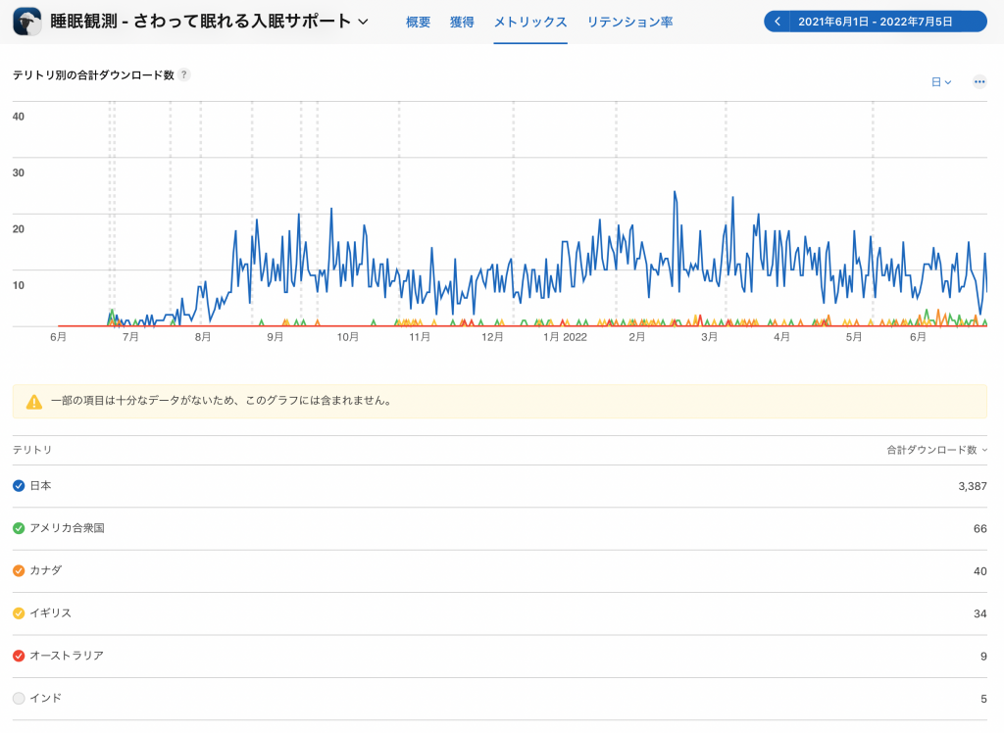Open the date range picker button
The height and width of the screenshot is (733, 1004).
(x=884, y=22)
